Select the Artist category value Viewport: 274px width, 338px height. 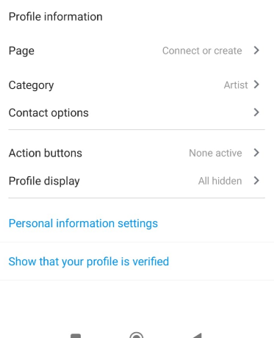click(236, 85)
